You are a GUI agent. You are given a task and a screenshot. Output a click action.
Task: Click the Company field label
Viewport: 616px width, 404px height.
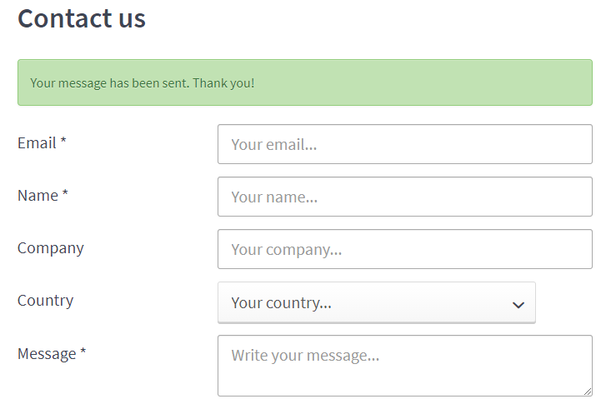(x=51, y=248)
